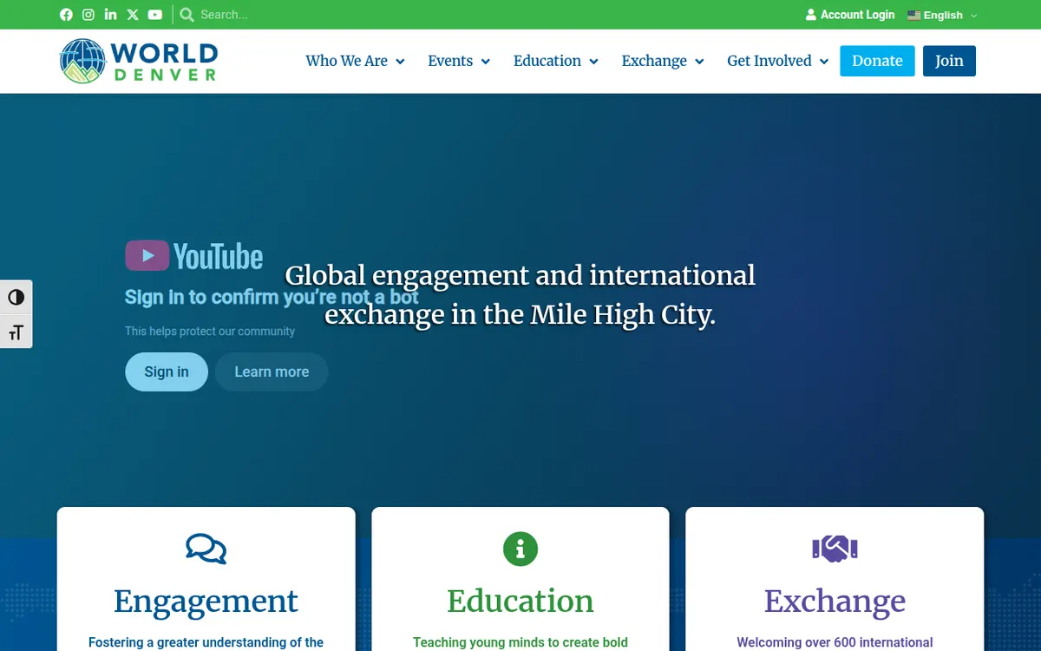This screenshot has width=1041, height=651.
Task: Expand the Who We Are chevron
Action: click(400, 62)
